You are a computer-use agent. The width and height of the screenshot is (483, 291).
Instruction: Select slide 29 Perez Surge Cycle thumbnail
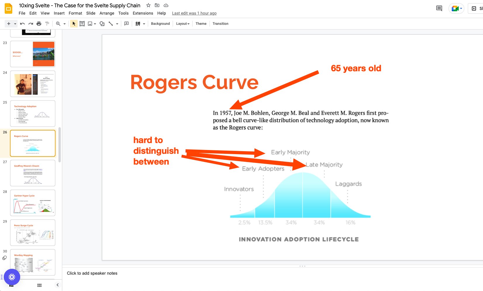click(x=33, y=233)
